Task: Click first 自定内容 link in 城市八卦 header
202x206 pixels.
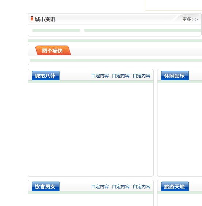Action: tap(100, 76)
